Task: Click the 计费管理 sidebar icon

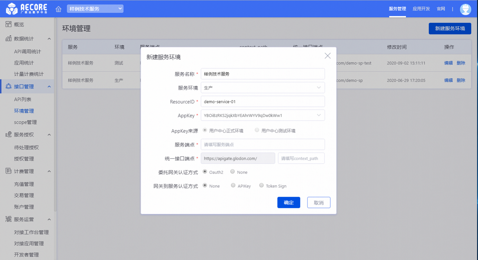Action: click(9, 171)
